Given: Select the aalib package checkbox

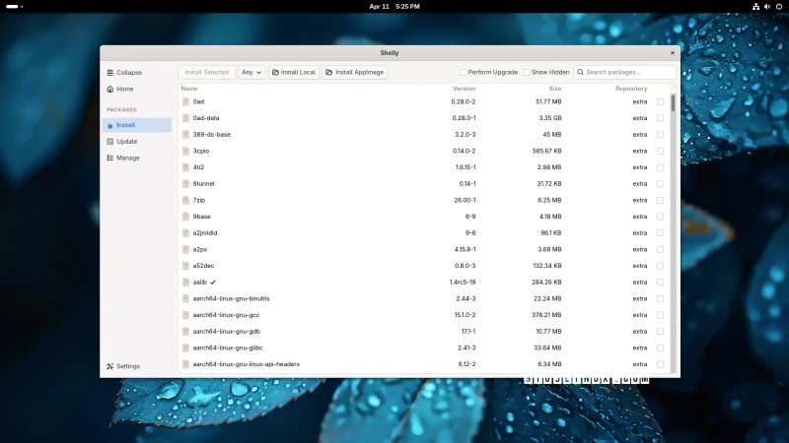Looking at the screenshot, I should (660, 283).
